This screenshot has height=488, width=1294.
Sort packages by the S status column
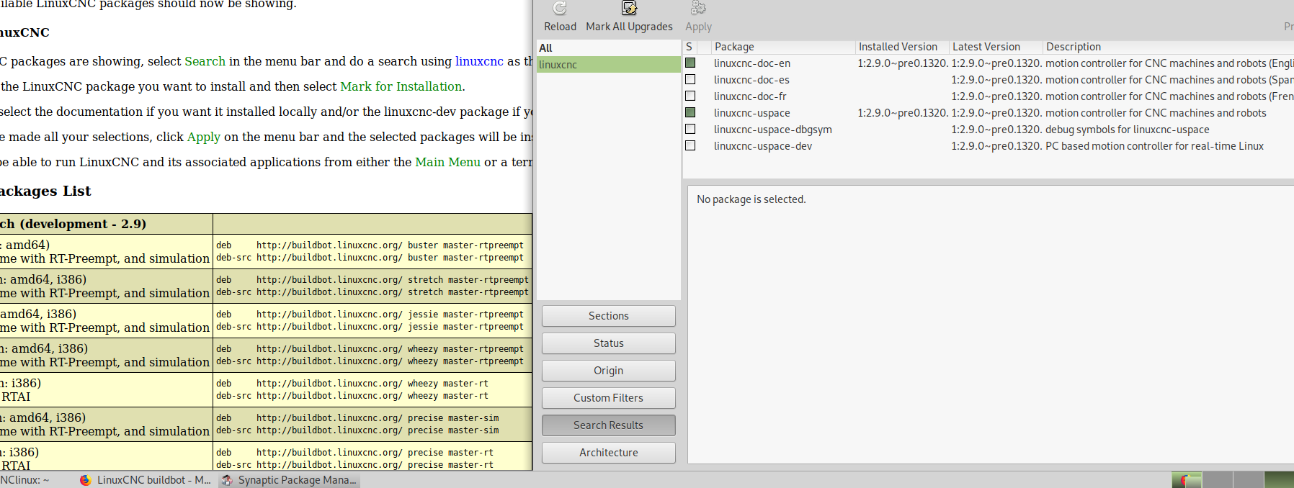pyautogui.click(x=690, y=47)
